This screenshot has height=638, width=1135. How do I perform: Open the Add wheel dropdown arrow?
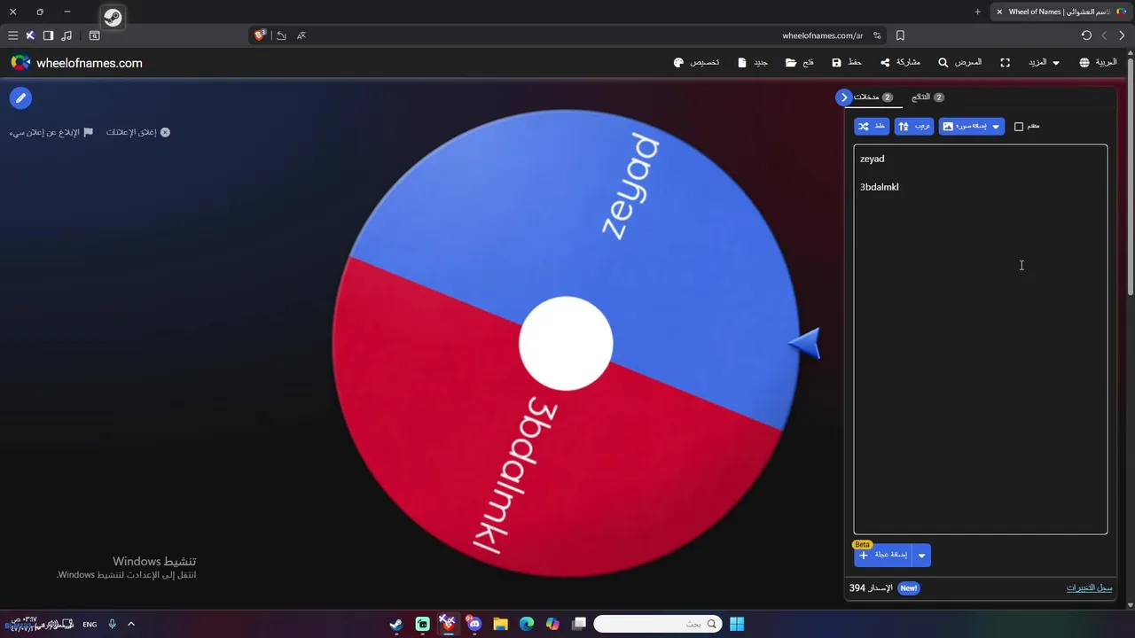pos(921,556)
